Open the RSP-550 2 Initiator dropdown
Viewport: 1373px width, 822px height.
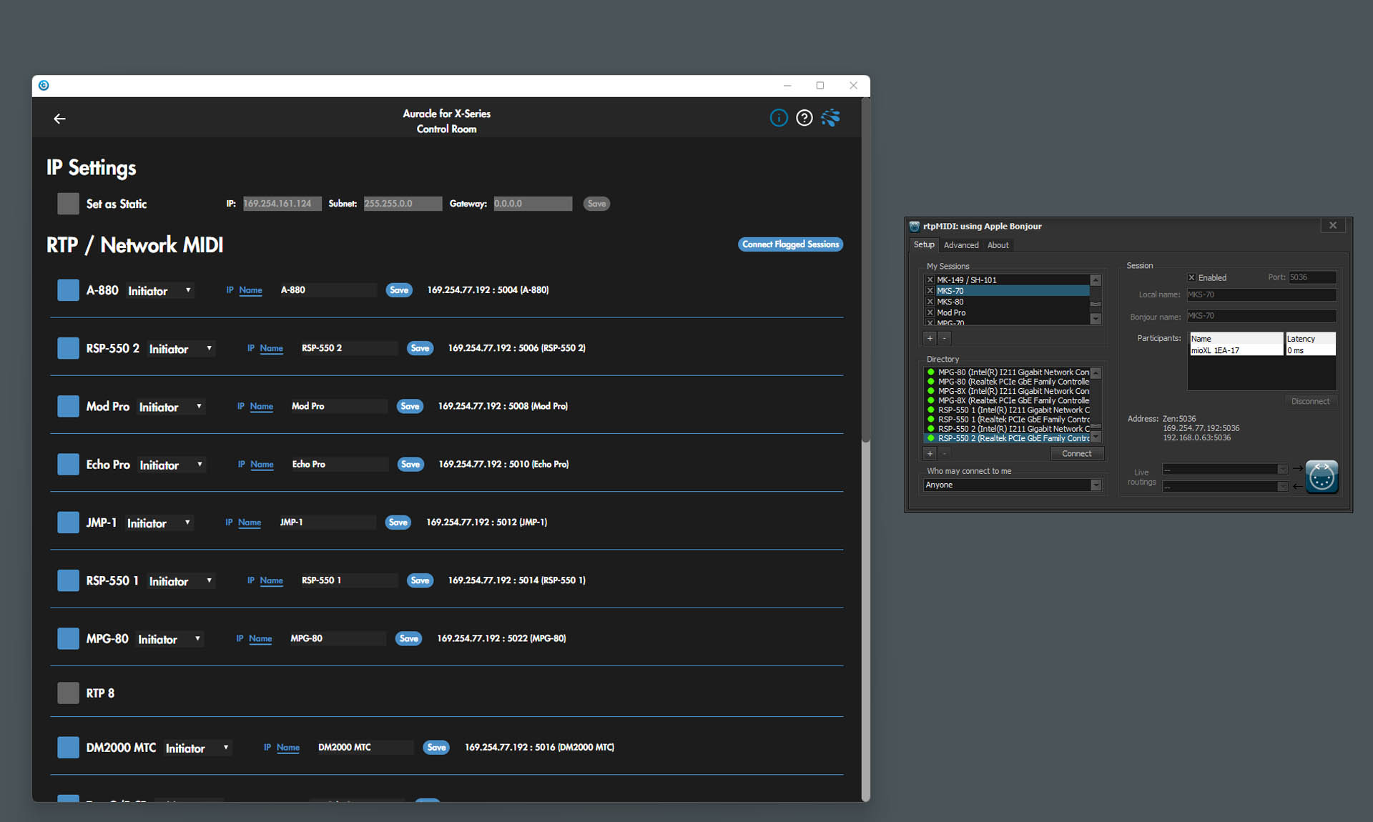[x=181, y=348]
